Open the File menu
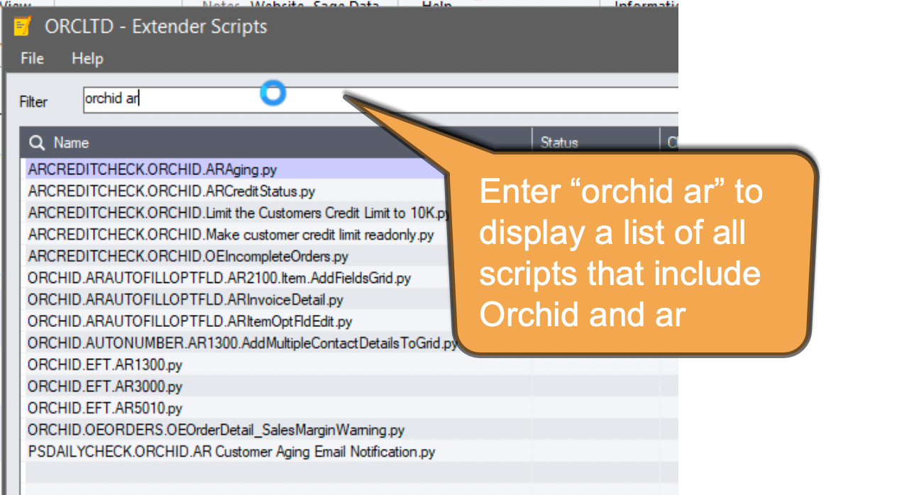Viewport: 897px width, 495px height. 33,58
